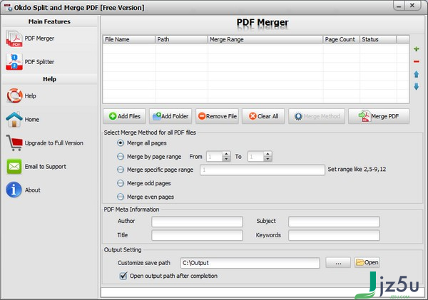Screen dimensions: 428x300
Task: Go to Home link in sidebar
Action: (32, 120)
